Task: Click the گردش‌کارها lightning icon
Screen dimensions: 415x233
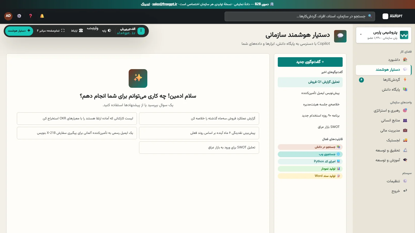Action: [405, 79]
